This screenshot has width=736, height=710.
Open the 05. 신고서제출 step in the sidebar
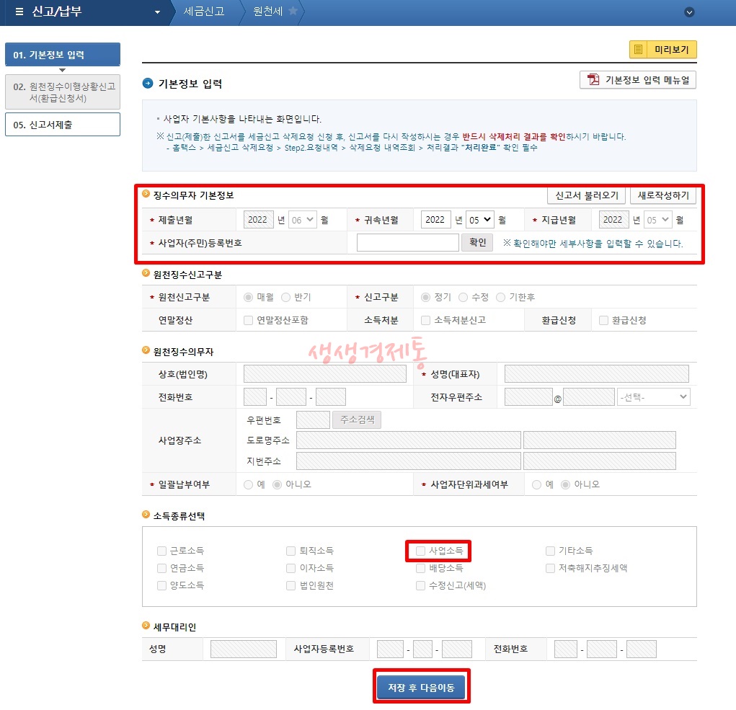click(x=62, y=124)
